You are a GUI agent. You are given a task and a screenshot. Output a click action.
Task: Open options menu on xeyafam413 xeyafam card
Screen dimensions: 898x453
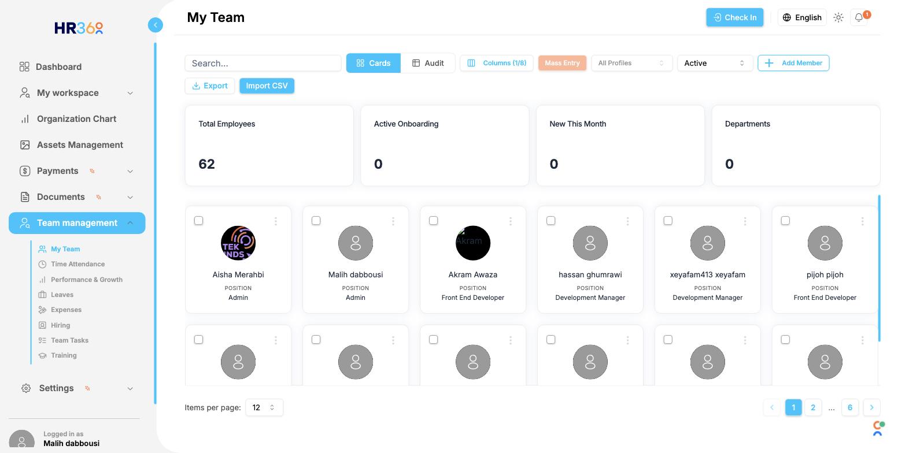click(745, 221)
